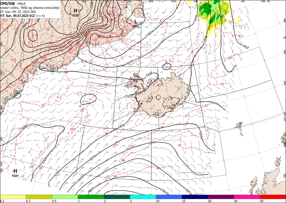Click the '1030' high-pressure value

coord(75,15)
